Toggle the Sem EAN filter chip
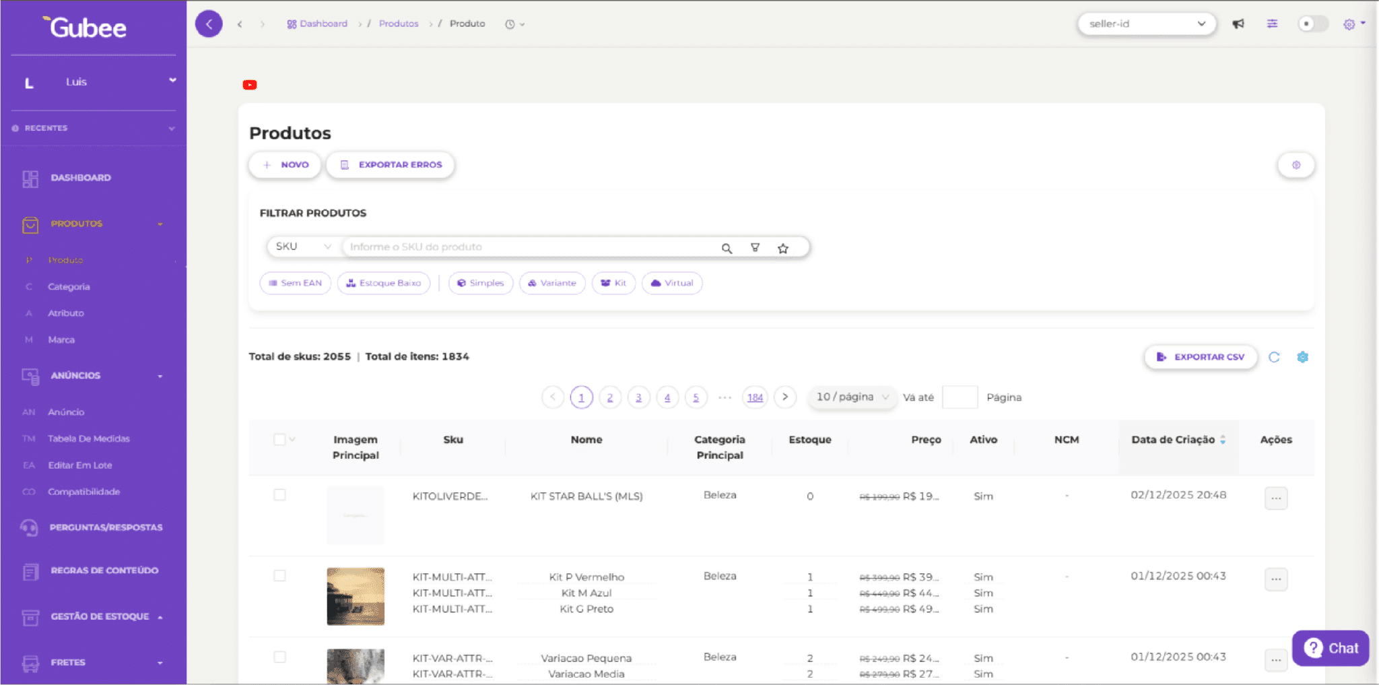Viewport: 1379px width, 685px height. (x=296, y=283)
